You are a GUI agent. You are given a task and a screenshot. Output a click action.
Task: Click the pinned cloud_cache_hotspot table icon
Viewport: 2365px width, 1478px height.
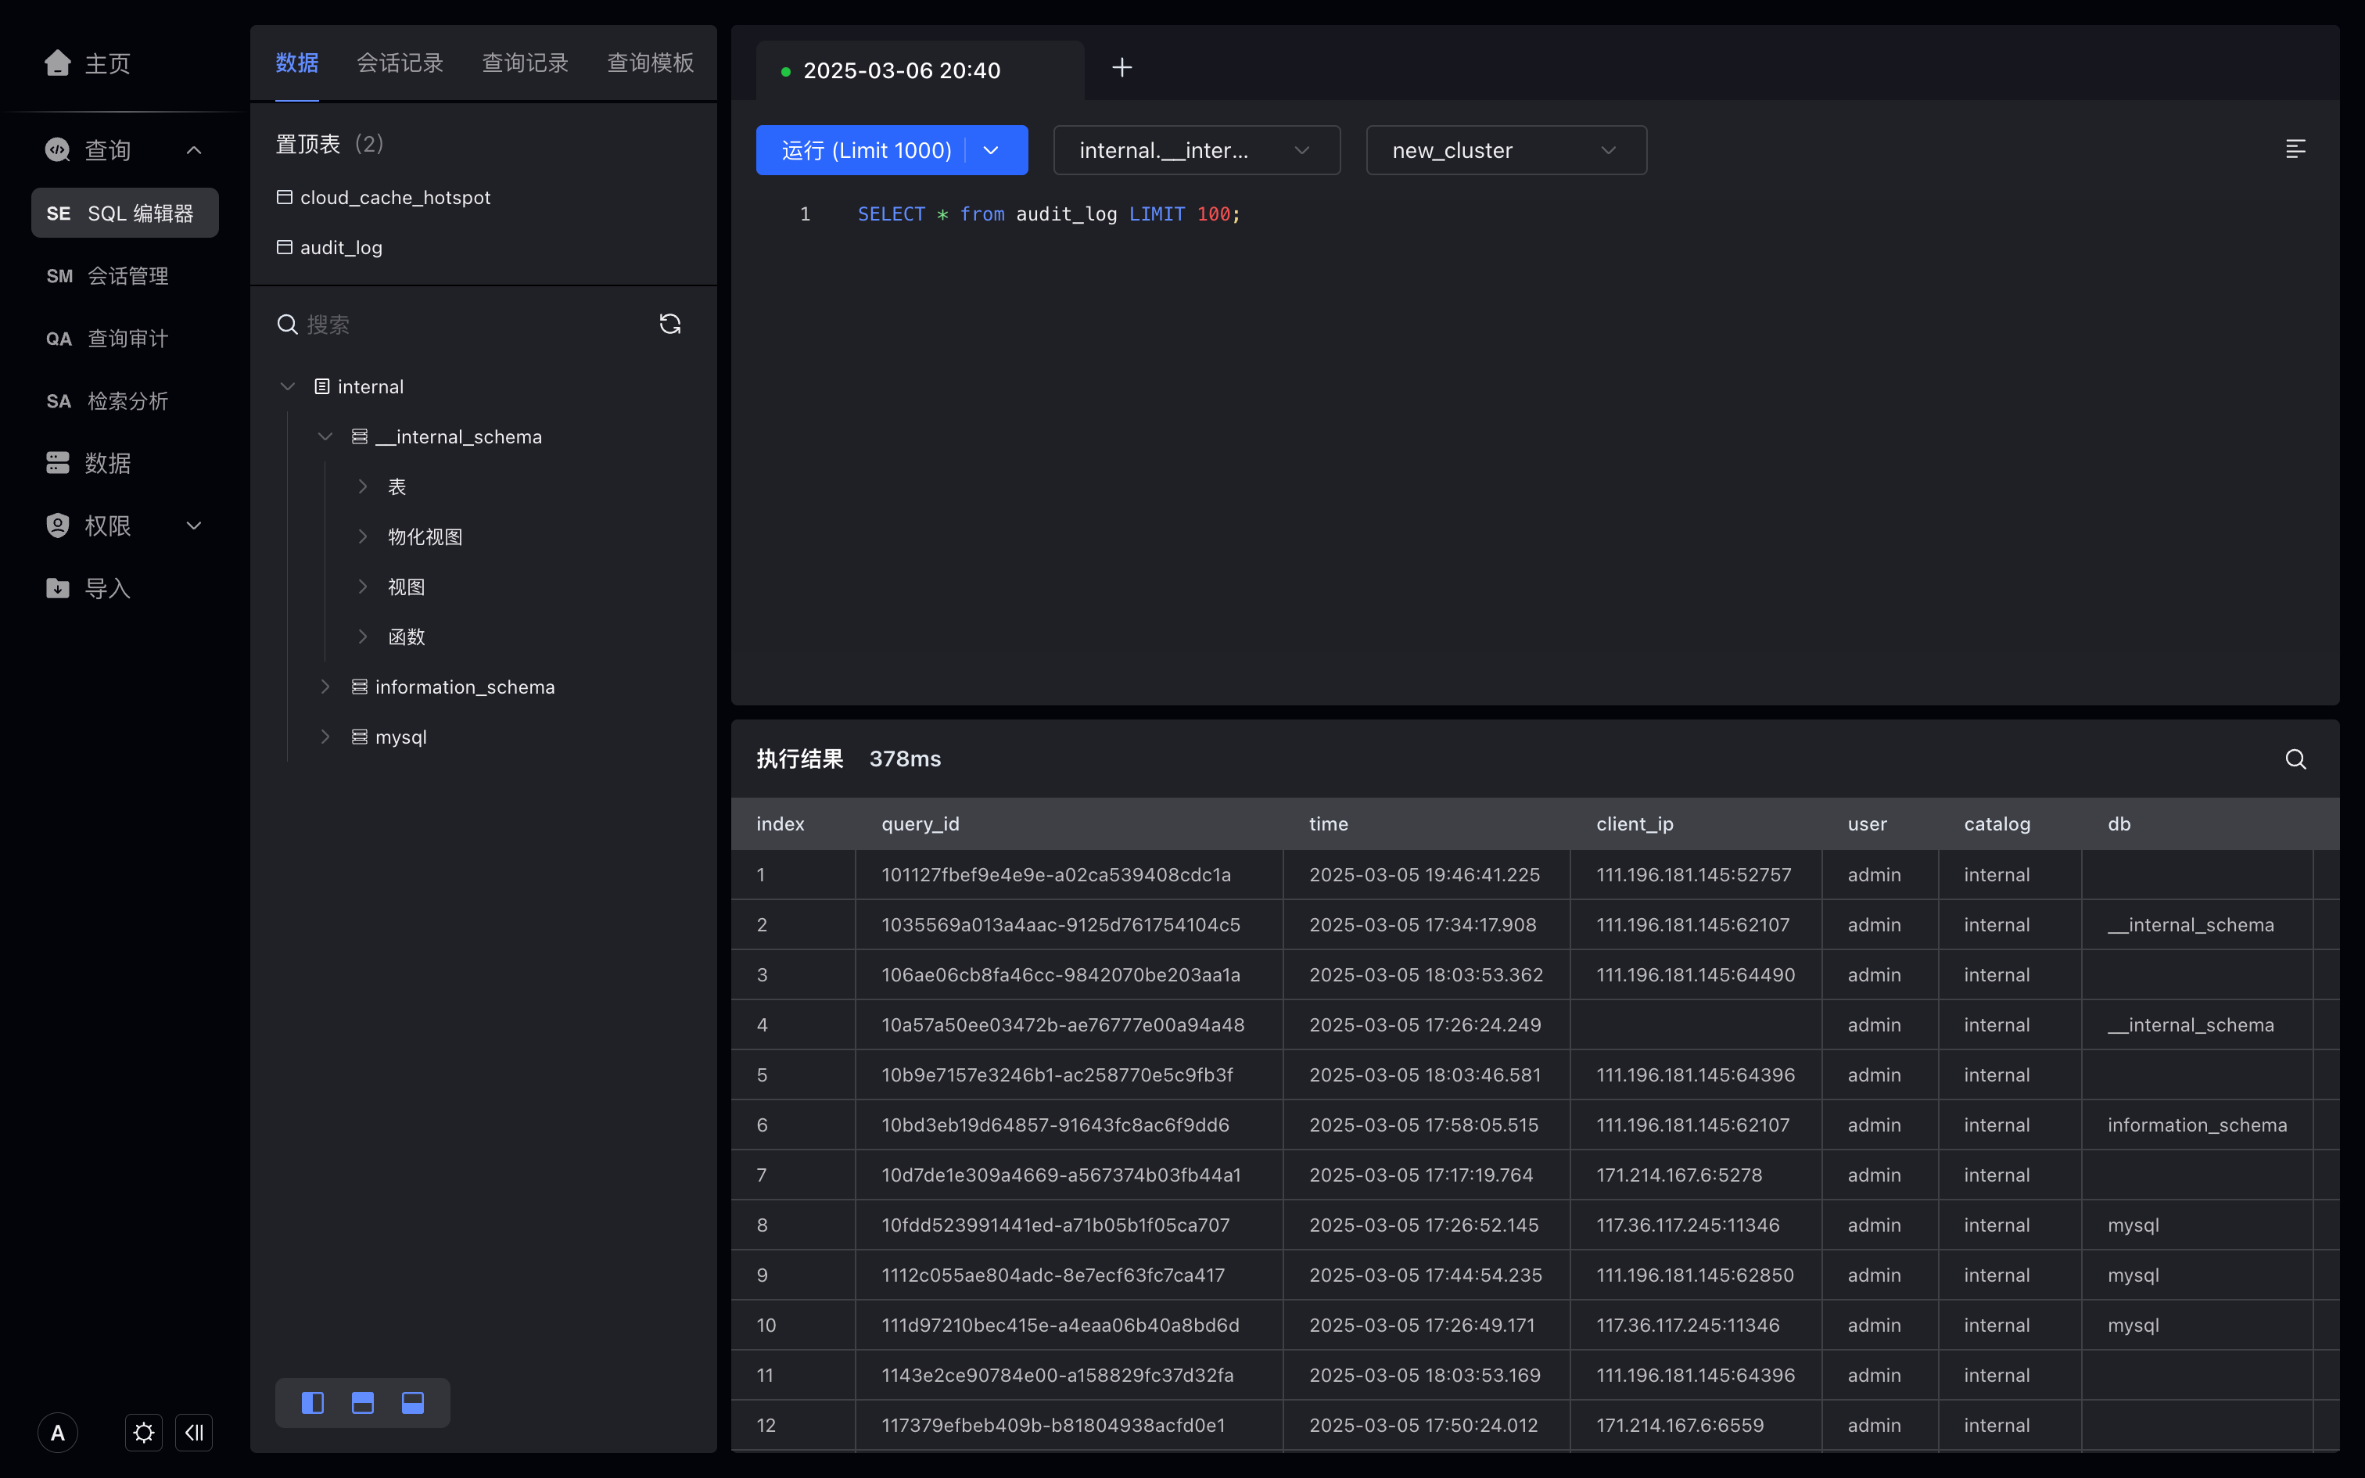point(285,197)
